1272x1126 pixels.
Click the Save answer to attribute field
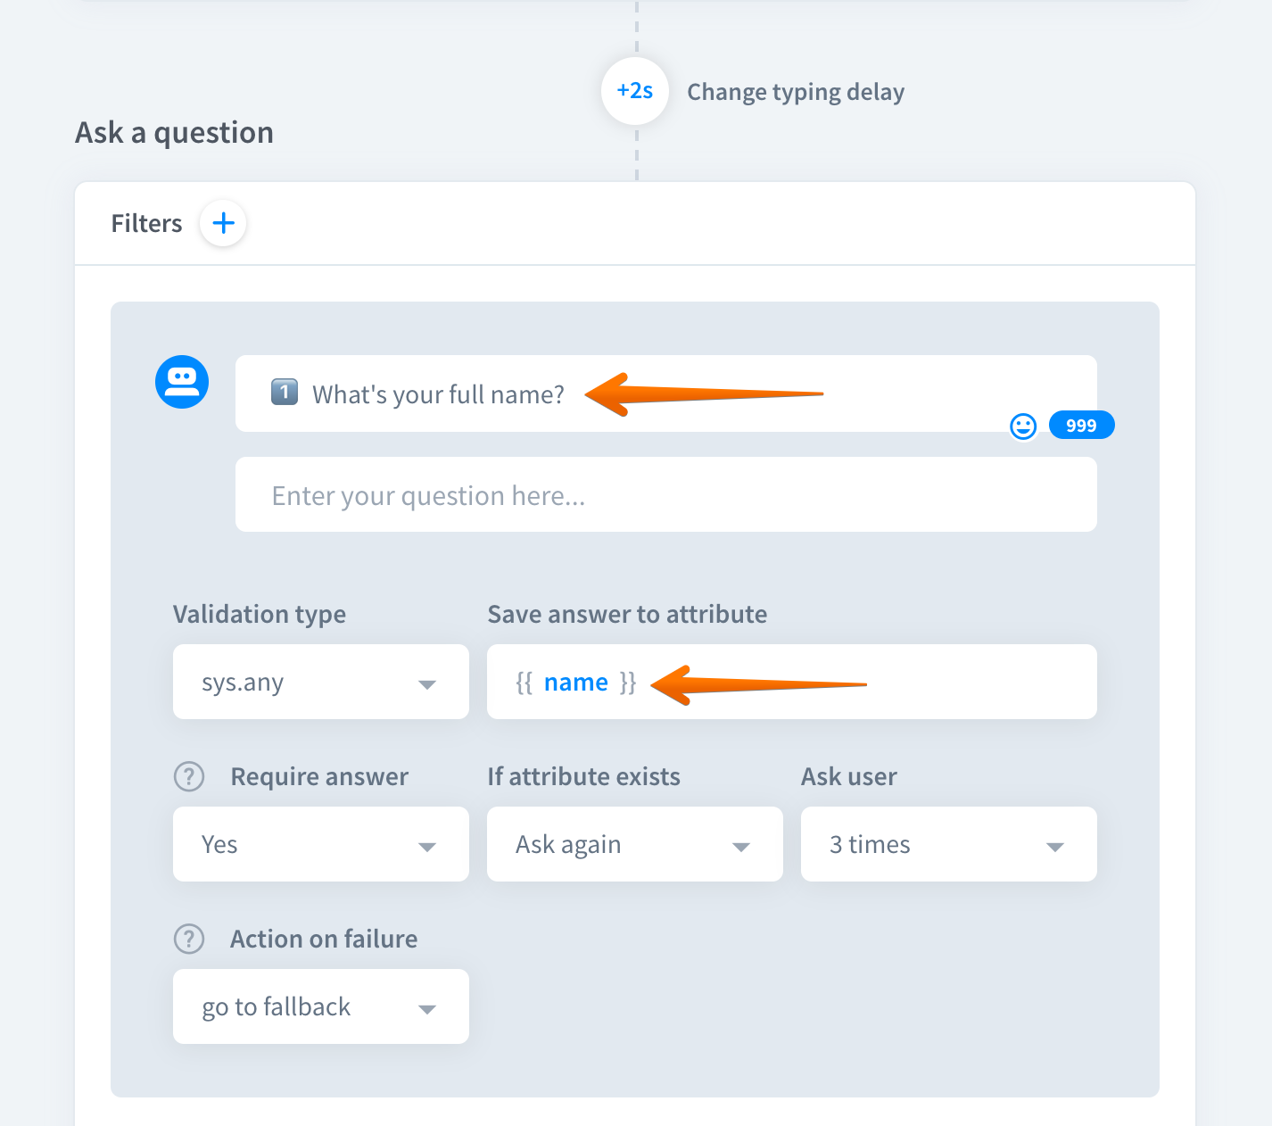[x=937, y=683]
